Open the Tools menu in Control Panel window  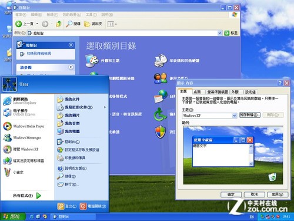point(91,15)
